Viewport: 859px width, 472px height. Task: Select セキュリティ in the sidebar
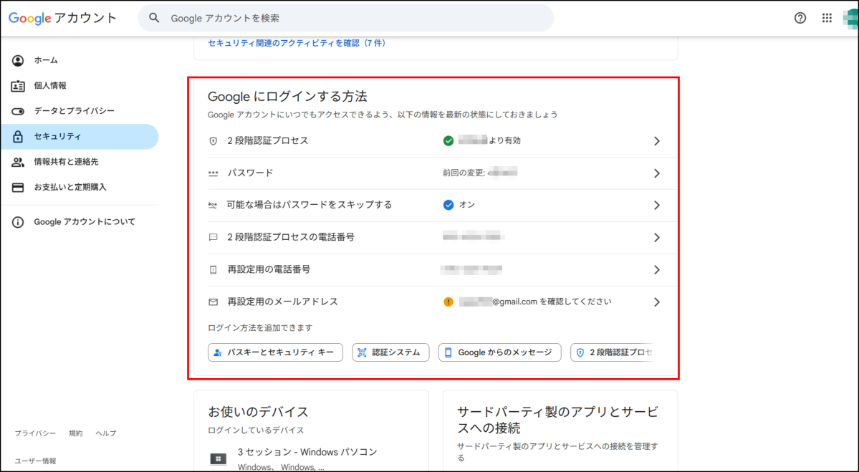pos(80,136)
